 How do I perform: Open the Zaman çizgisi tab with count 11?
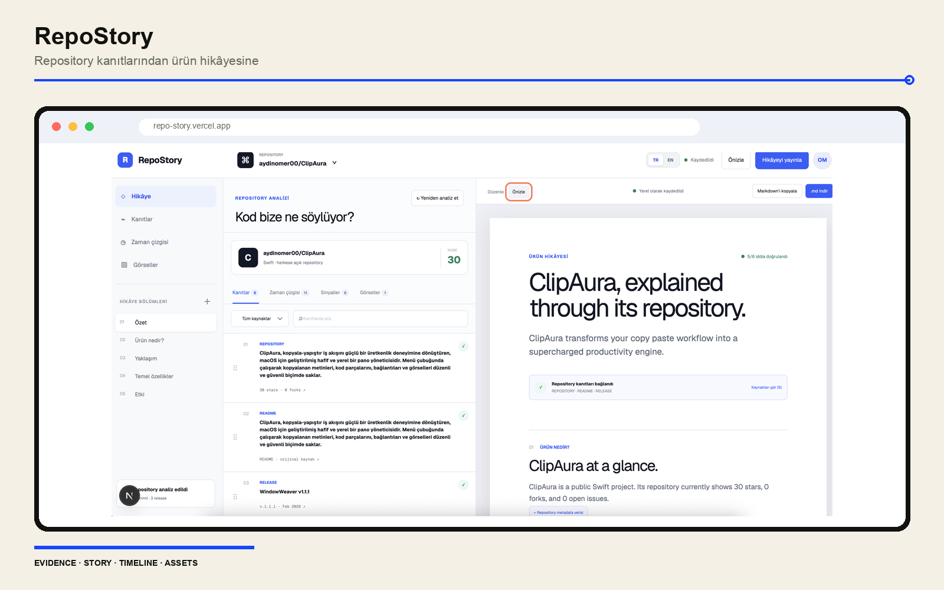pos(289,293)
